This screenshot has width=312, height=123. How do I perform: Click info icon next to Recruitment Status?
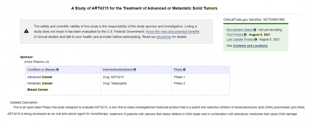(255, 30)
